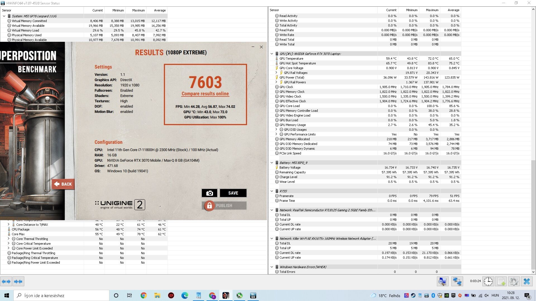
Task: Close sensors with the blue X icon
Action: point(527,281)
